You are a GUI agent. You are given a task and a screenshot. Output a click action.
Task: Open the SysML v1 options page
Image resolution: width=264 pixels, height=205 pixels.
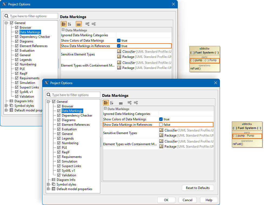(x=68, y=170)
